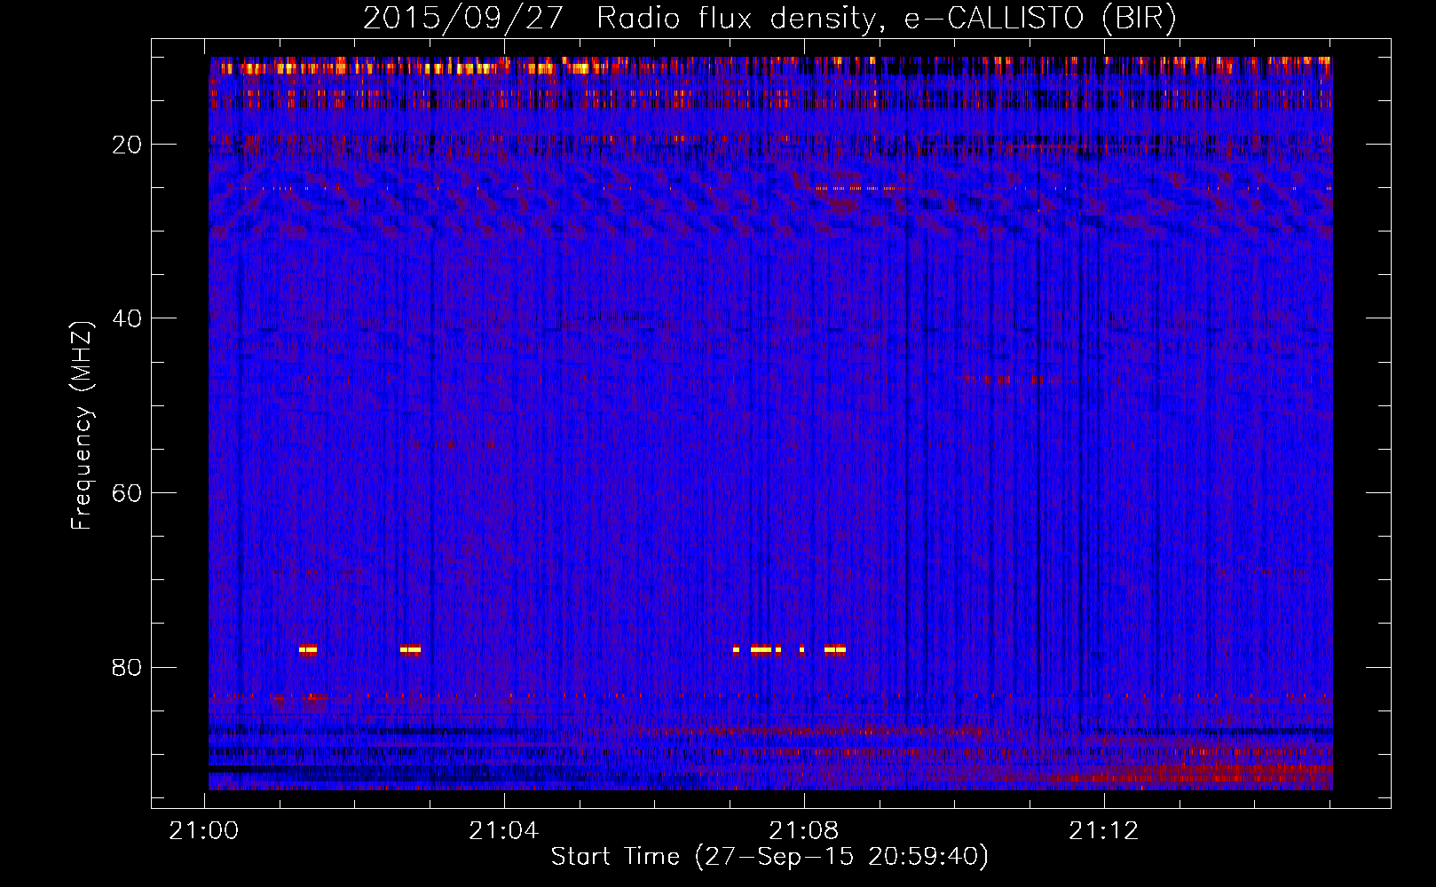Select the 21:04 time tick label

click(504, 830)
